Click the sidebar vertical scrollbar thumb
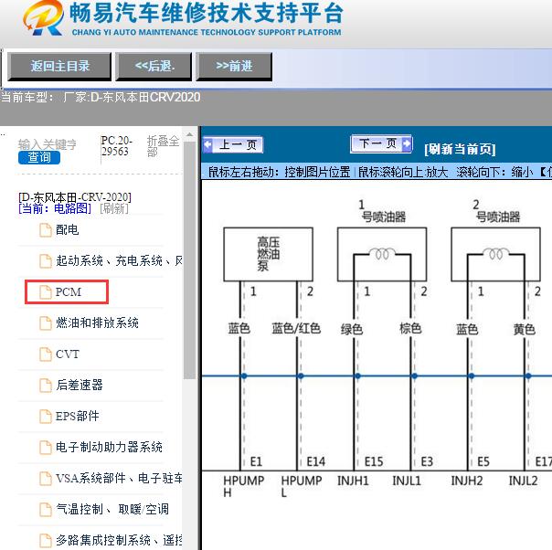The image size is (552, 550). [x=189, y=260]
